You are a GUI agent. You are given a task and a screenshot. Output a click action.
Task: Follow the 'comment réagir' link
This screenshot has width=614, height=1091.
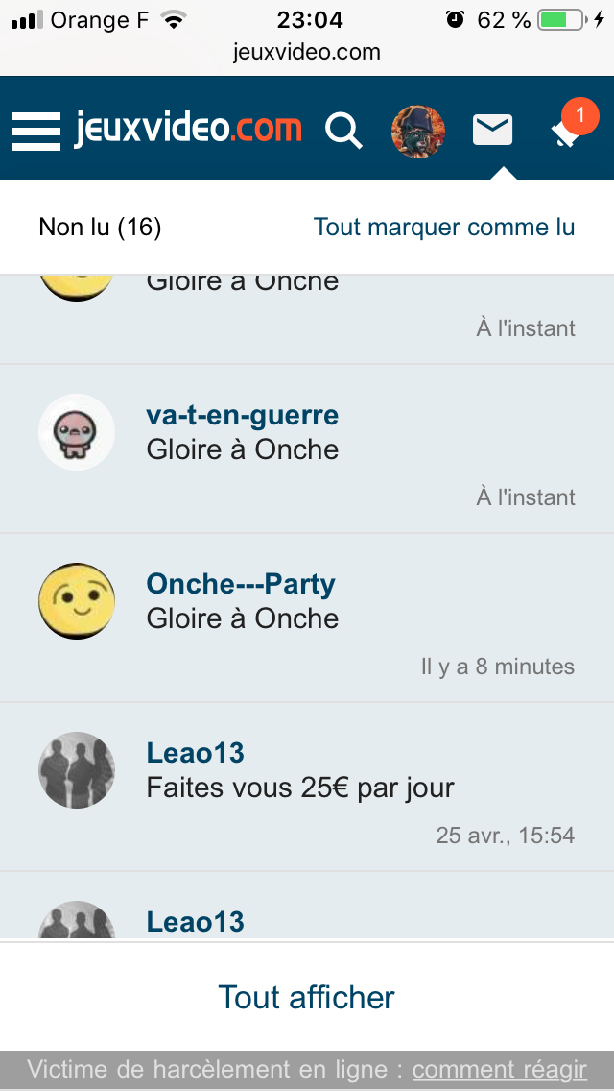[499, 1070]
